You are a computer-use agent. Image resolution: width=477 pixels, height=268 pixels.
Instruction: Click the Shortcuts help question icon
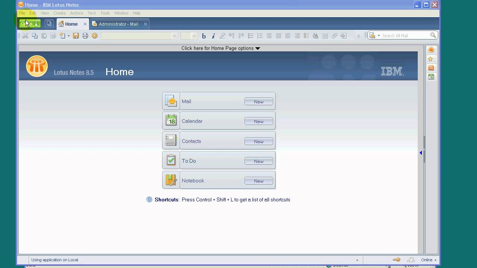[x=149, y=200]
